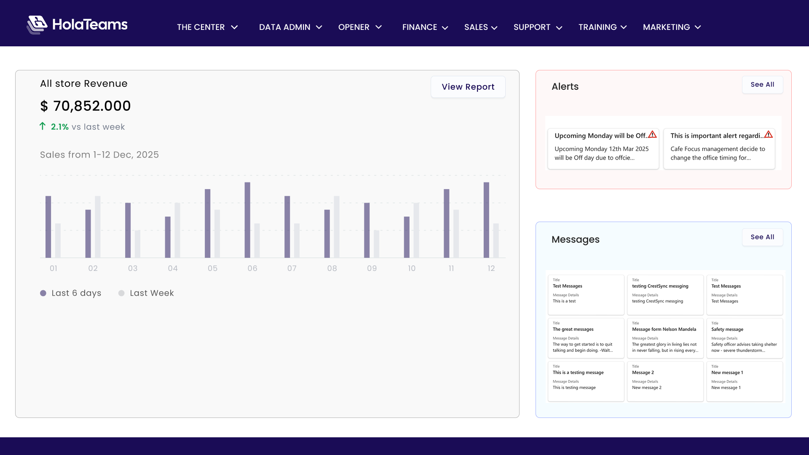The height and width of the screenshot is (455, 809).
Task: Click All store Revenue heading
Action: [83, 83]
